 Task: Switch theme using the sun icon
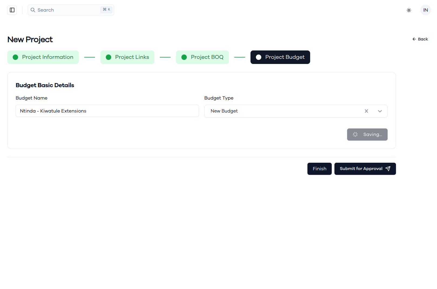point(409,10)
